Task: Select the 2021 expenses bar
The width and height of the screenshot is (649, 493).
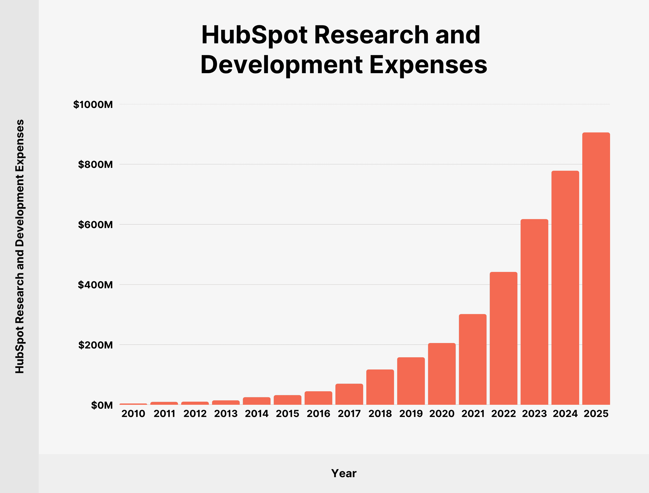Action: pos(472,359)
